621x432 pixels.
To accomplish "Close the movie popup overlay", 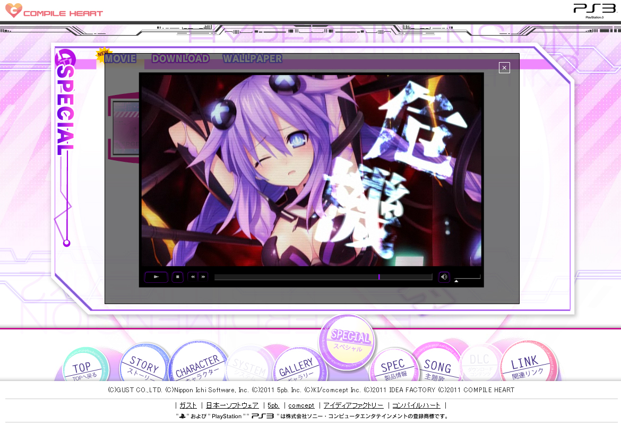I will (x=504, y=68).
